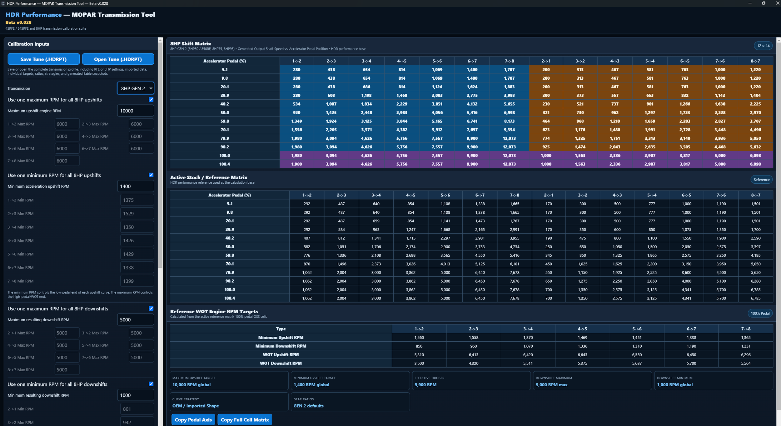Open the Transmission 8HP GEN 2 dropdown
781x426 pixels.
[135, 88]
